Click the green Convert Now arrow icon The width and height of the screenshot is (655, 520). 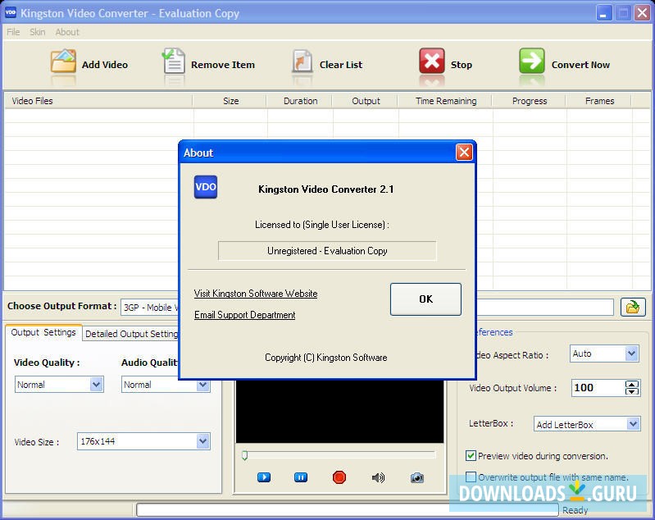point(532,61)
